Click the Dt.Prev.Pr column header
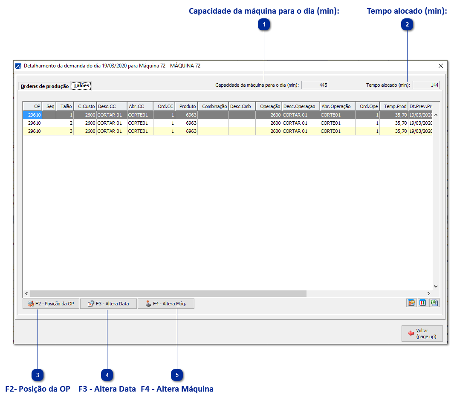The image size is (454, 401). click(420, 106)
